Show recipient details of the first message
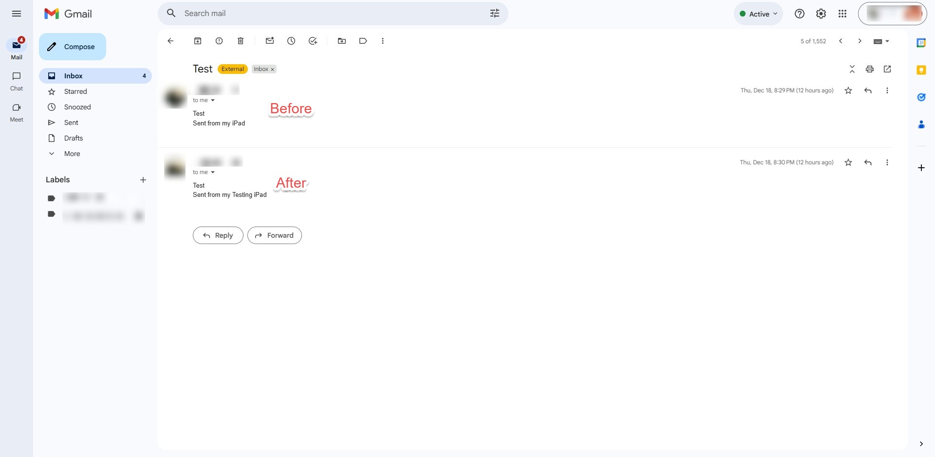935x457 pixels. 213,100
